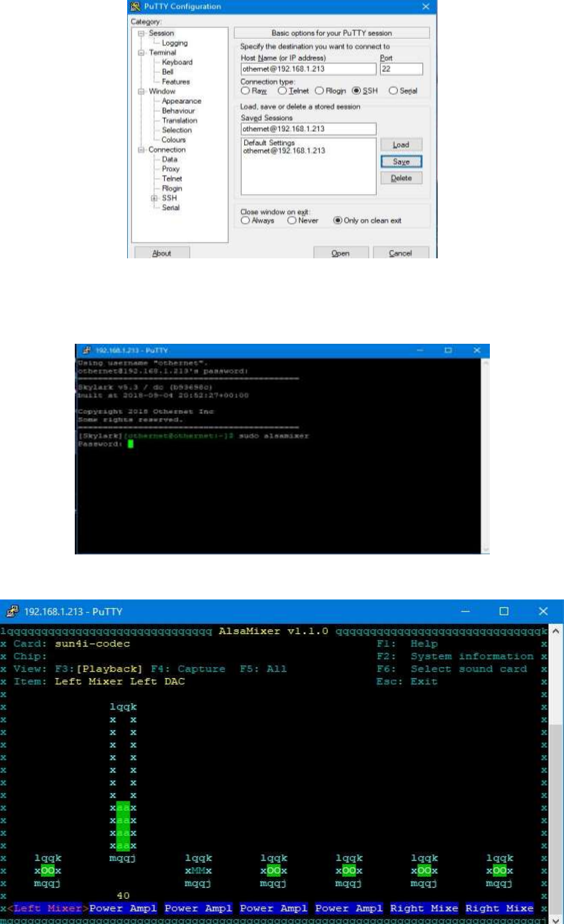Image resolution: width=564 pixels, height=924 pixels.
Task: Choose Only on clean exit option
Action: 338,221
